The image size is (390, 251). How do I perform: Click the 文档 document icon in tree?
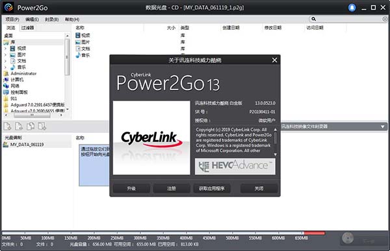pos(13,61)
